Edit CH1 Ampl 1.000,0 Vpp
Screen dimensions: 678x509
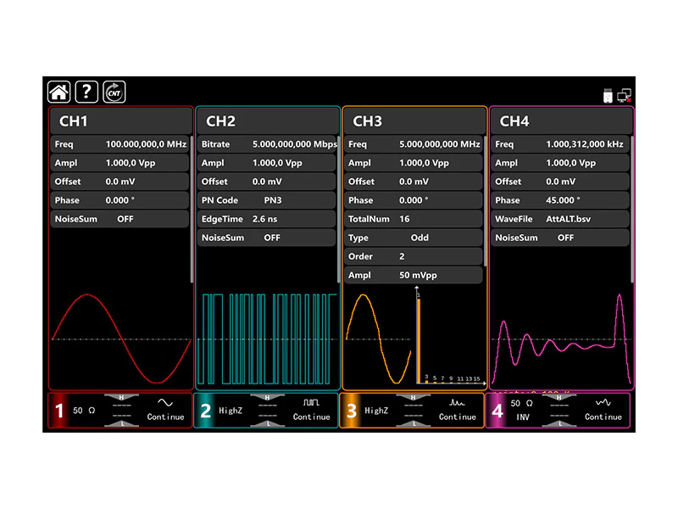119,163
